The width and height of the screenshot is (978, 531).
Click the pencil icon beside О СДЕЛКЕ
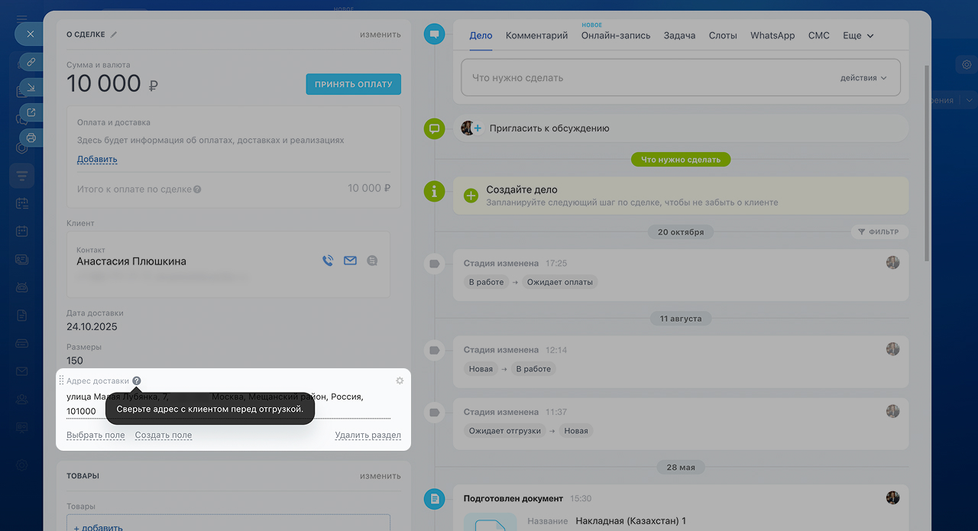(114, 34)
